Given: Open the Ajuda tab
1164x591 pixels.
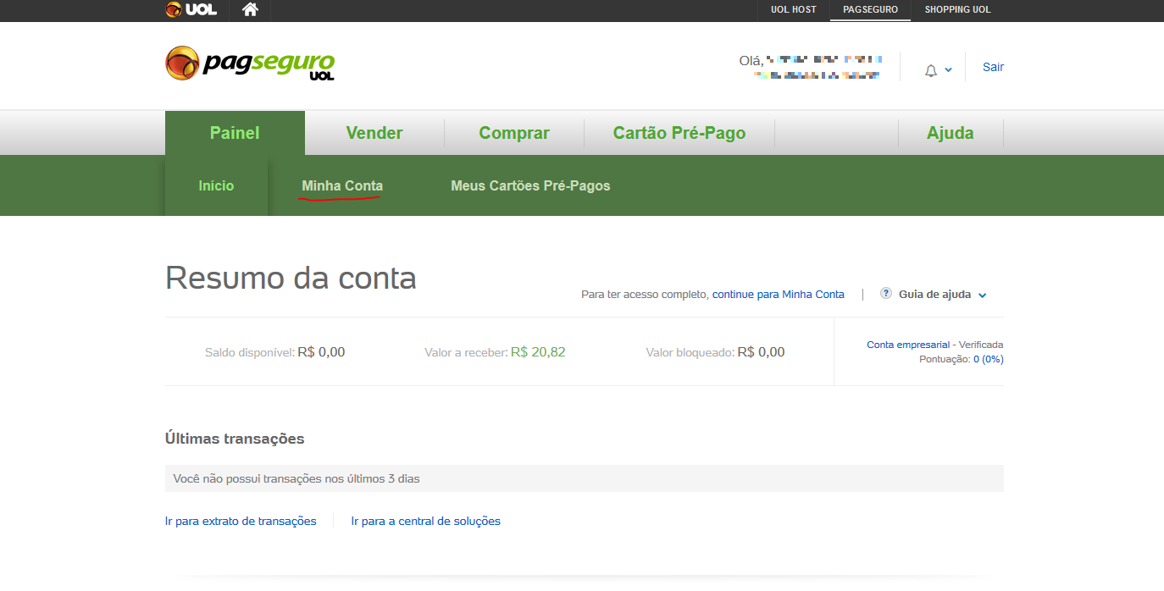Looking at the screenshot, I should [x=951, y=133].
